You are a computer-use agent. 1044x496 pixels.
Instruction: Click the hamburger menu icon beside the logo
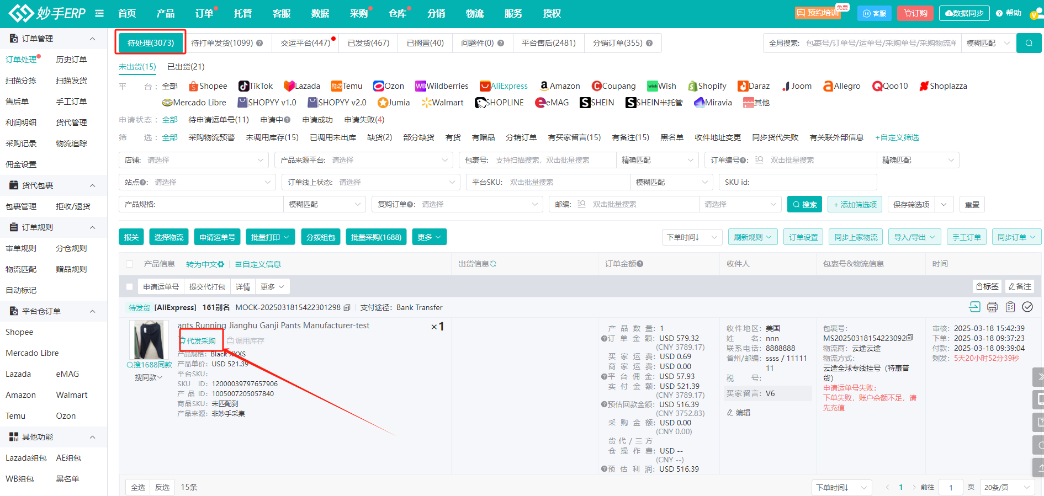(99, 13)
